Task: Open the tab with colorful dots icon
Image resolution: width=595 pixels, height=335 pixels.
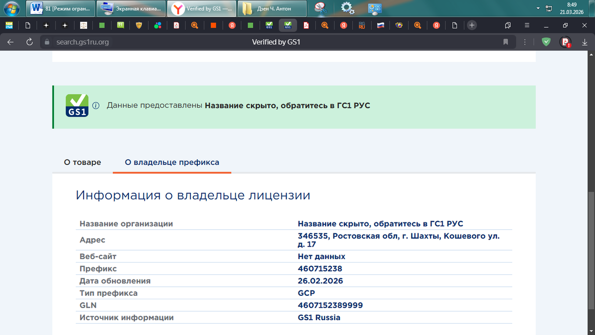Action: click(158, 25)
